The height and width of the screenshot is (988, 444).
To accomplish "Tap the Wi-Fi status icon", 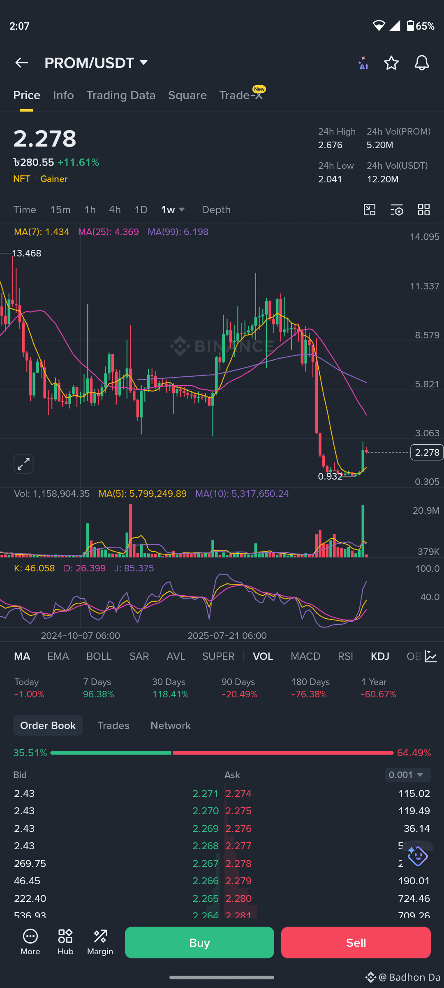I will point(379,26).
